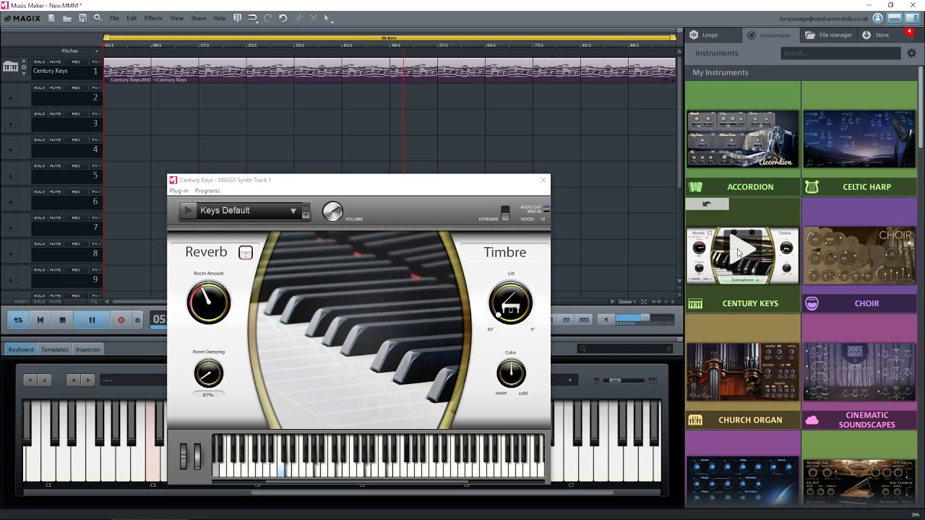
Task: Open program settings gear in top toolbar
Action: point(98,18)
